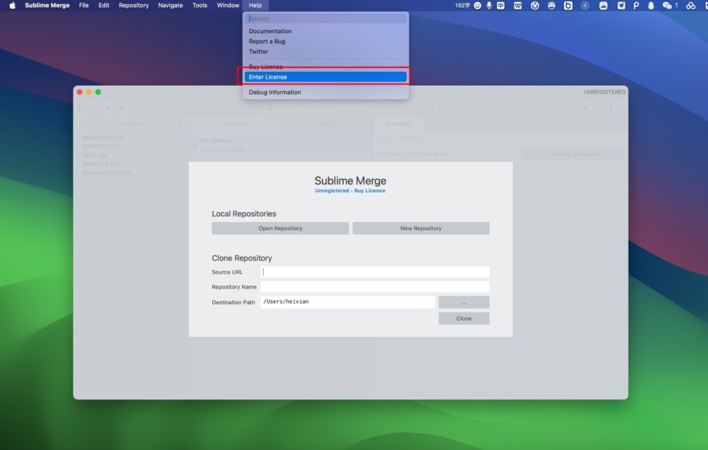Image resolution: width=708 pixels, height=450 pixels.
Task: Select Debug Information in the Help menu
Action: pos(274,92)
